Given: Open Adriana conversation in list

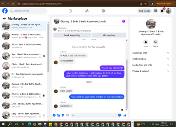Looking at the screenshot, I should pyautogui.click(x=24, y=85).
